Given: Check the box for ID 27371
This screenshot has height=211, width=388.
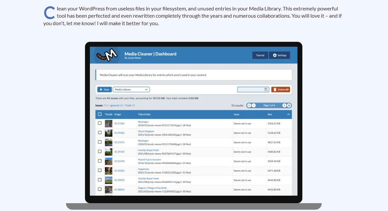Looking at the screenshot, I should [x=100, y=142].
